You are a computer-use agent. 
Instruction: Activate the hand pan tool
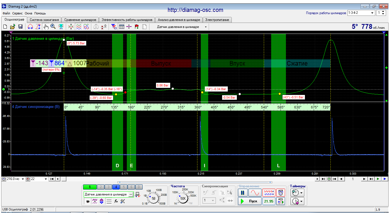(x=46, y=27)
